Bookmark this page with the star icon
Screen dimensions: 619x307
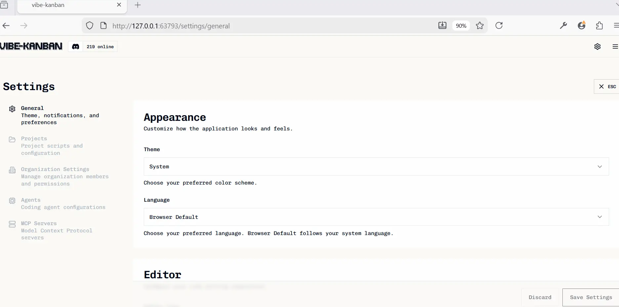click(x=480, y=26)
